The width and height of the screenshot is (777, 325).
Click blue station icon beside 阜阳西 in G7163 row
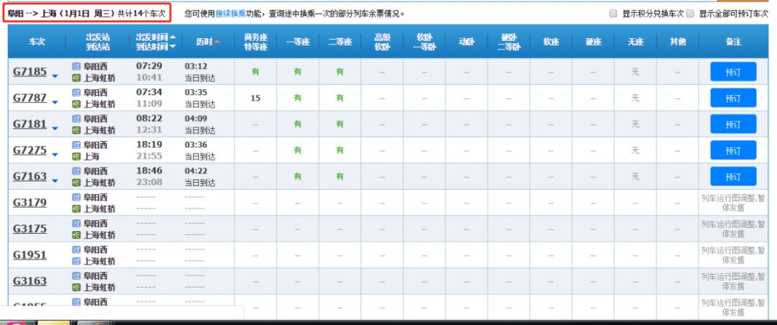(x=76, y=171)
